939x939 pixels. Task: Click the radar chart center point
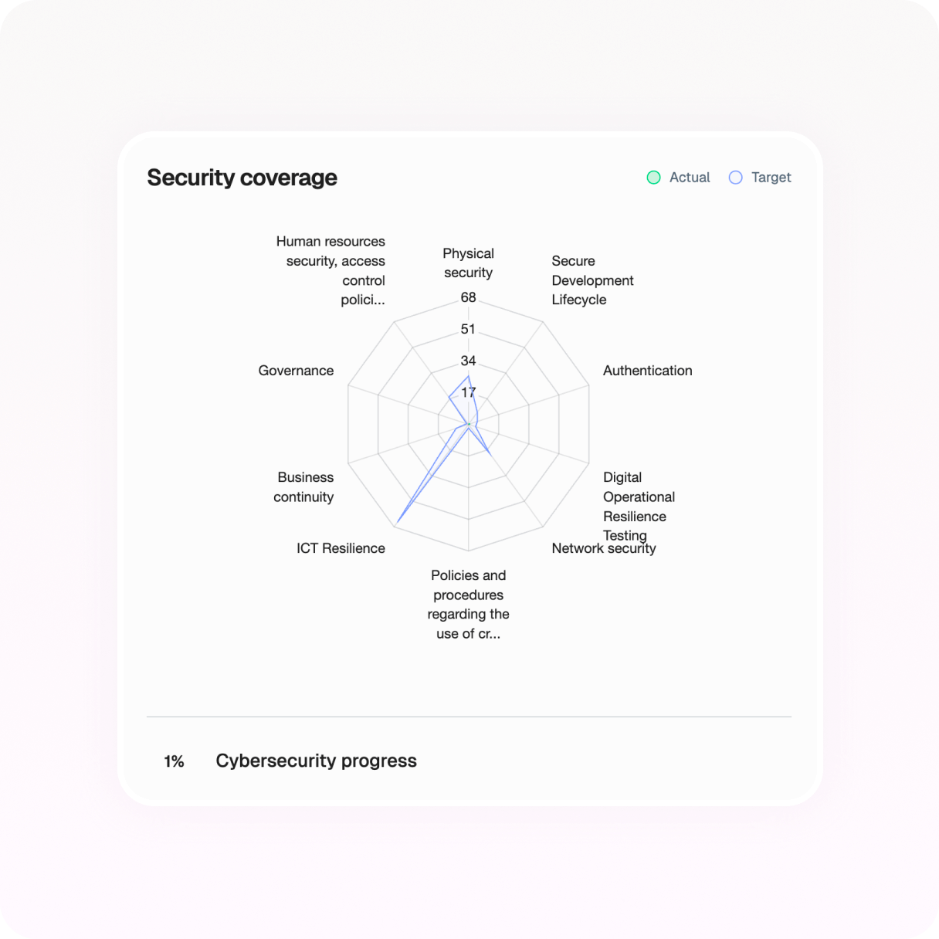click(469, 424)
